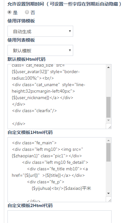This screenshot has width=134, height=223.
Task: Select the 是 radio option
Action: [x=9, y=12]
